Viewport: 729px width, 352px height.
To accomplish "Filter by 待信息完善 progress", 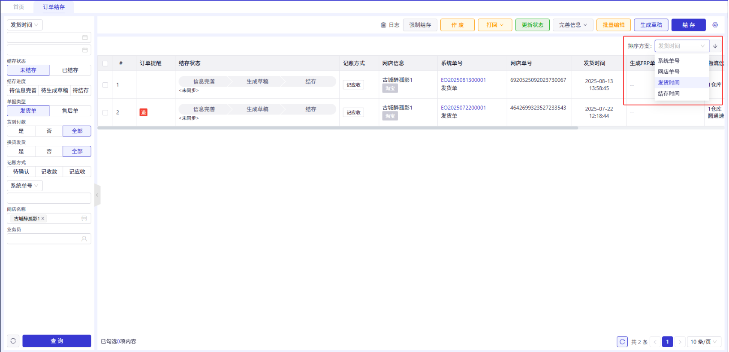I will point(23,90).
